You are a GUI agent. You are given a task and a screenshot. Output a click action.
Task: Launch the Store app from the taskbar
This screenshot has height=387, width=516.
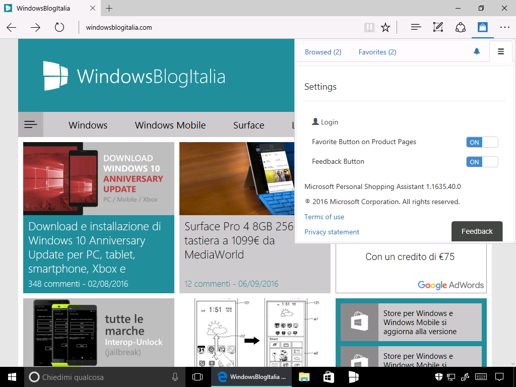(x=329, y=377)
